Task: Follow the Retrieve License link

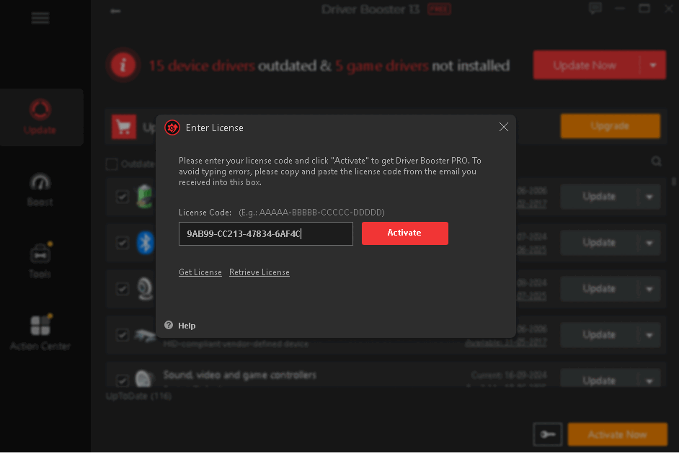Action: [259, 272]
